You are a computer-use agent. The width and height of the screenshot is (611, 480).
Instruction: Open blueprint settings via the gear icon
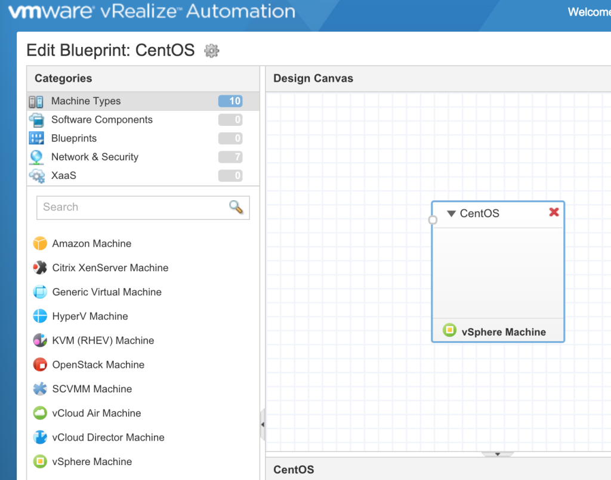pyautogui.click(x=211, y=51)
